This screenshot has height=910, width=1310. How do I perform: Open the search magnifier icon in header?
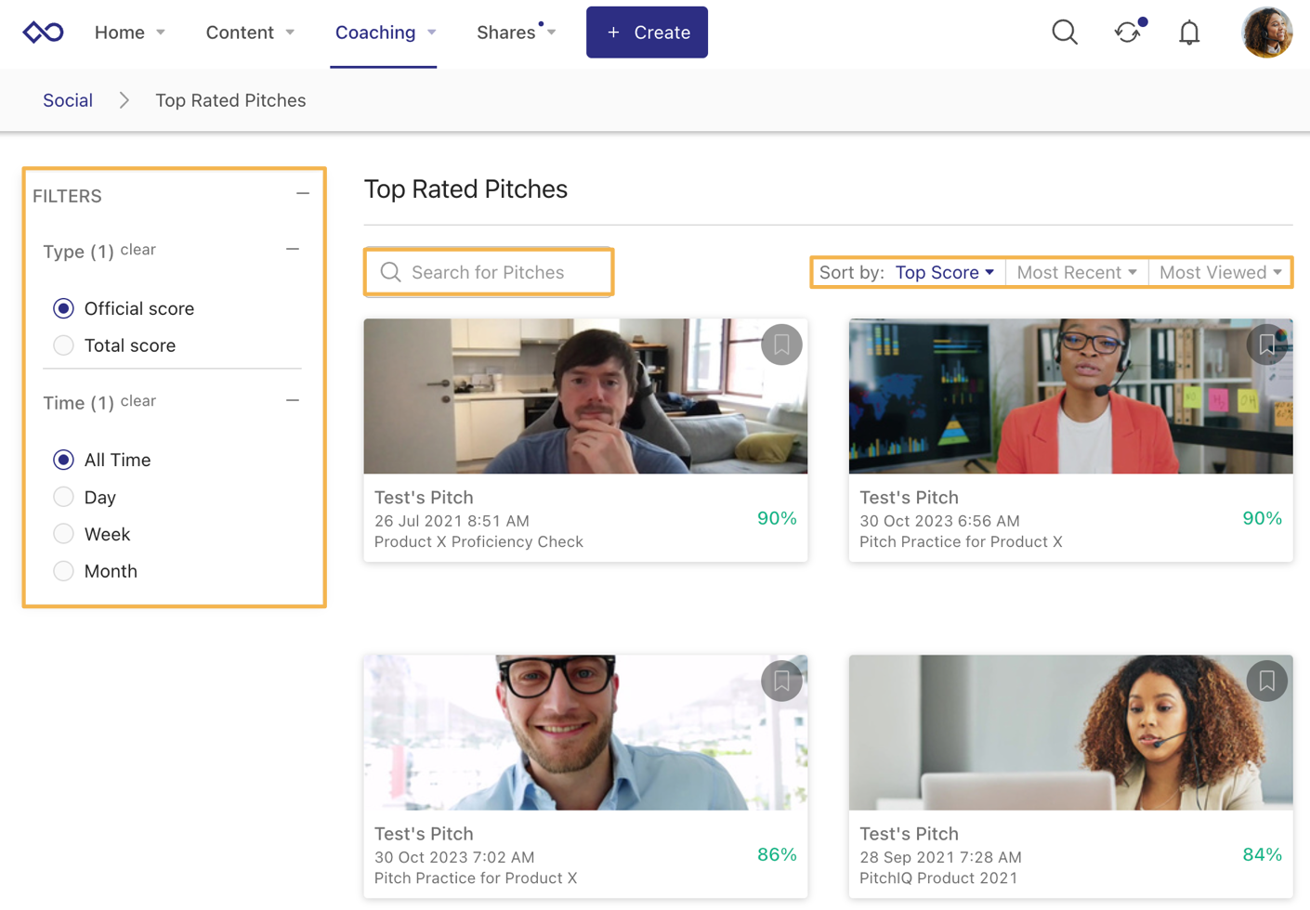[1064, 32]
